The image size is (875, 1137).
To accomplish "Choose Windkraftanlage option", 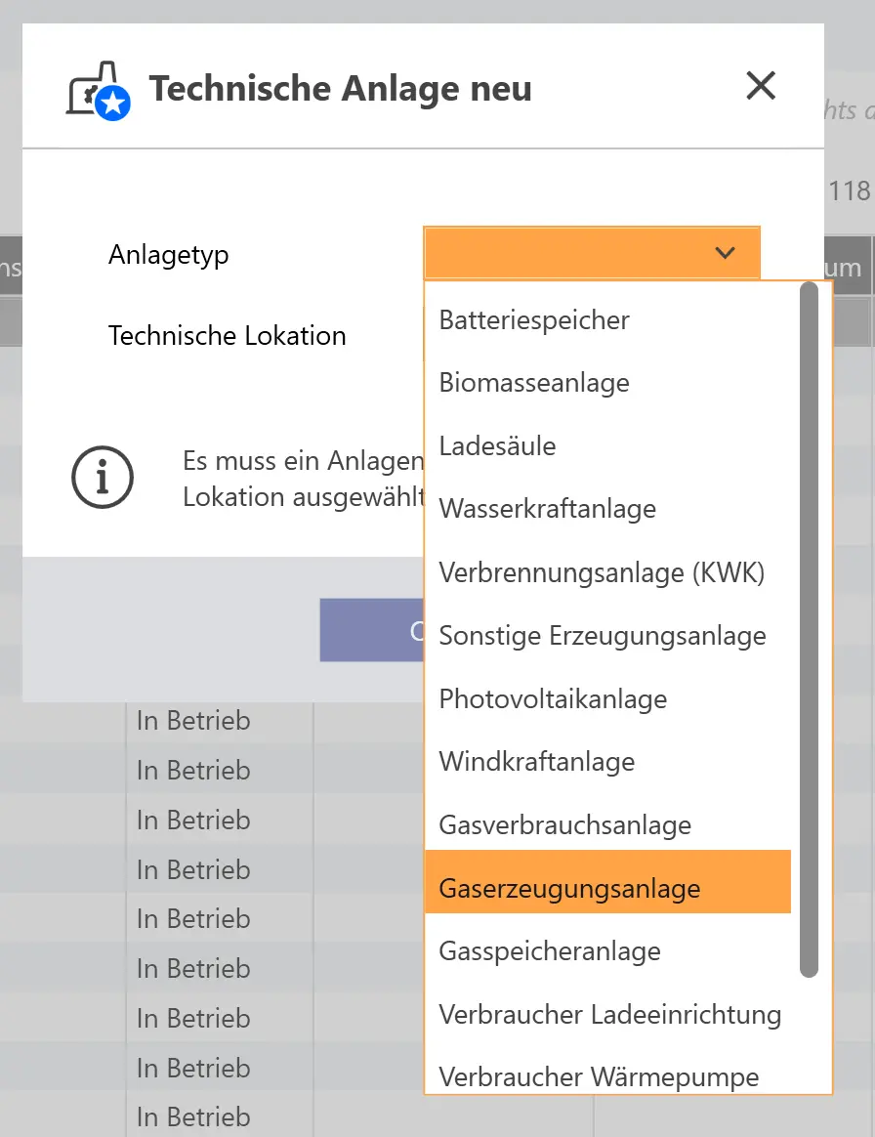I will click(537, 762).
